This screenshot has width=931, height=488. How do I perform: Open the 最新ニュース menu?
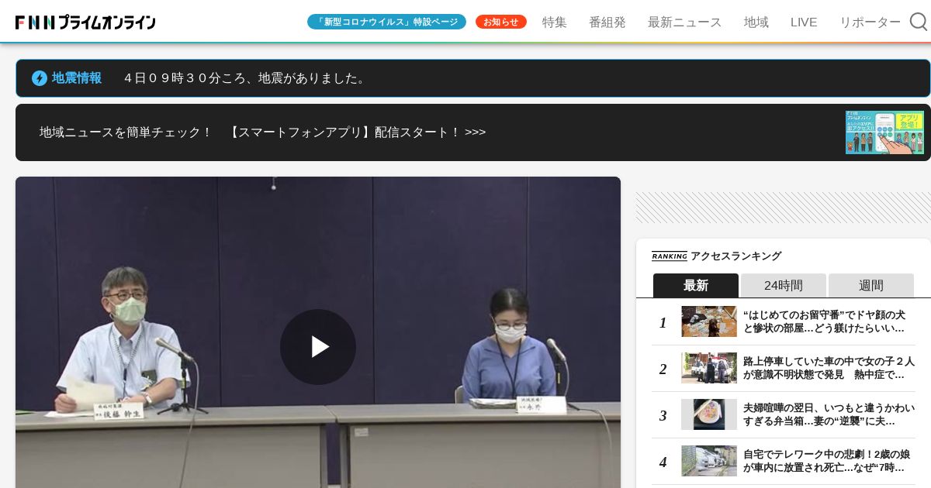click(x=685, y=22)
